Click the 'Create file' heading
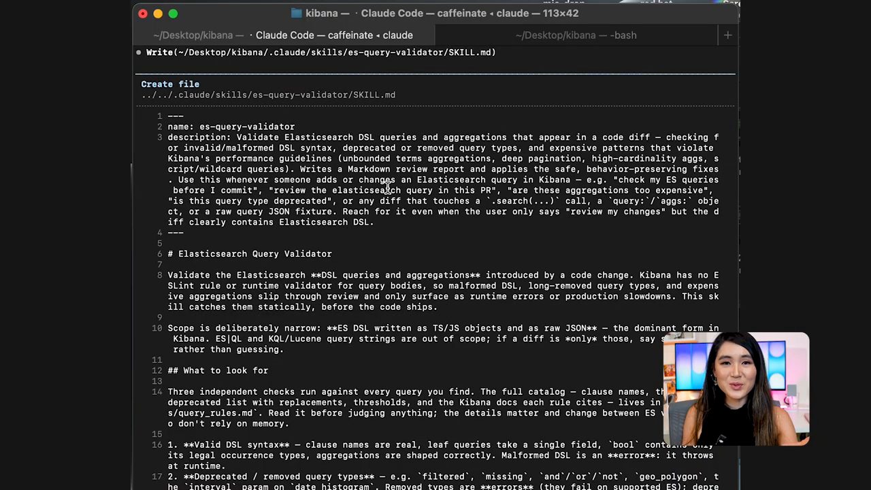Image resolution: width=871 pixels, height=490 pixels. click(x=170, y=84)
